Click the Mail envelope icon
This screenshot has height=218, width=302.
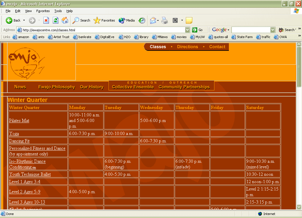click(153, 20)
